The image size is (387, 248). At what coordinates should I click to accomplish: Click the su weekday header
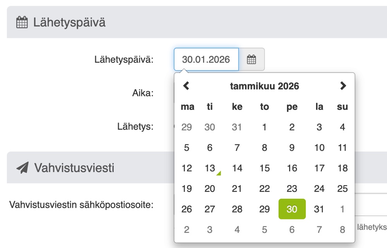[342, 107]
